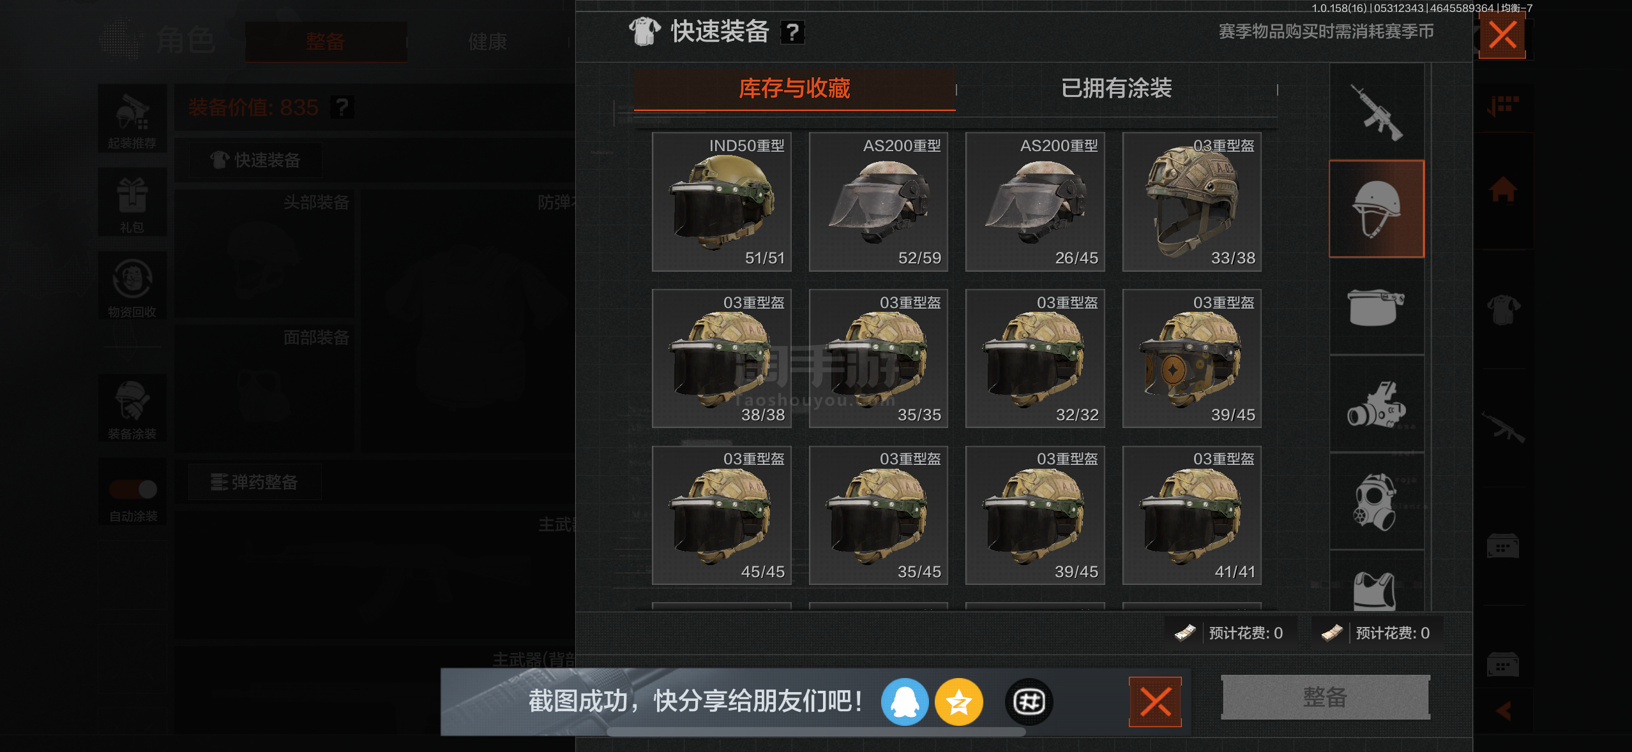1632x752 pixels.
Task: Choose the night vision camera category icon
Action: point(1377,404)
